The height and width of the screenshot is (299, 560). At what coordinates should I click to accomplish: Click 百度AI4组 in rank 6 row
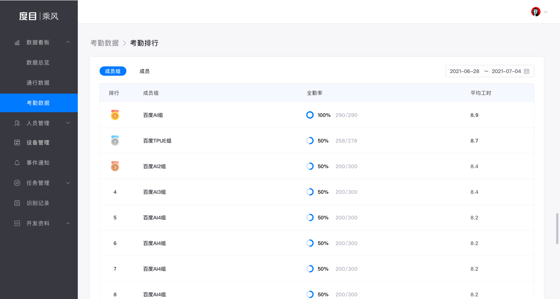(154, 243)
